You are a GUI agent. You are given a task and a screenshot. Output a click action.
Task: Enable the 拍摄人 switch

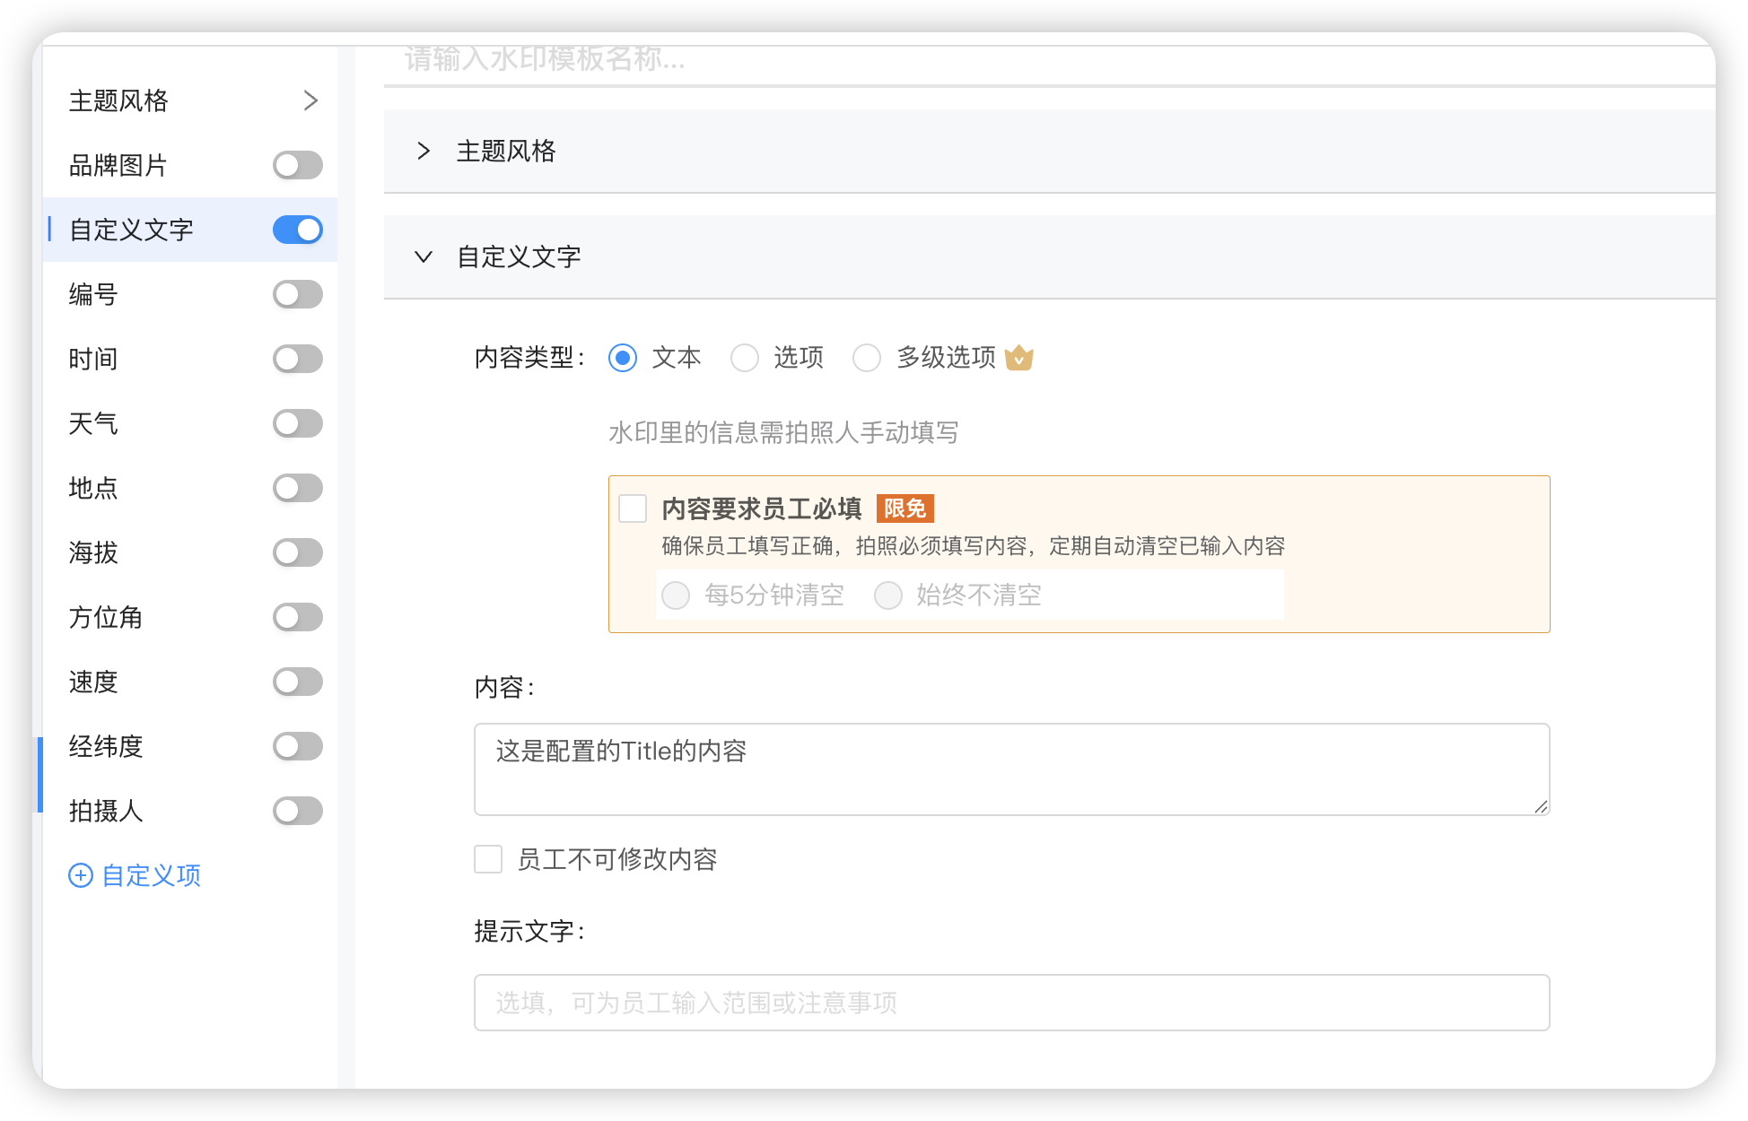[297, 811]
